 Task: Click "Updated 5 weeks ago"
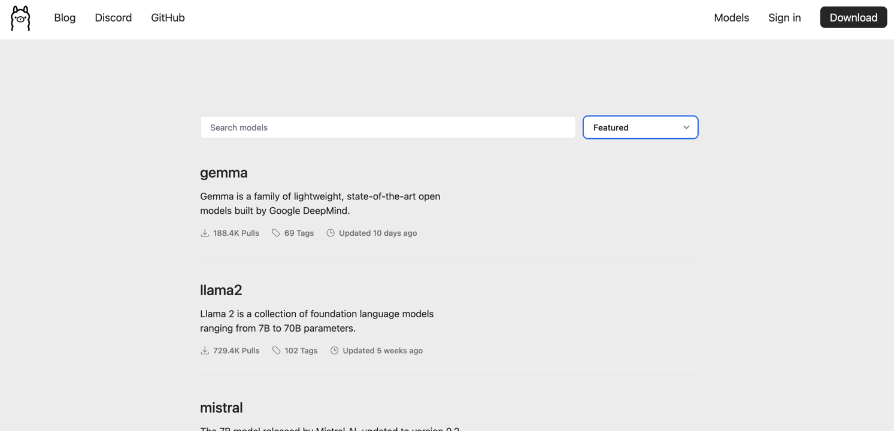pos(383,351)
